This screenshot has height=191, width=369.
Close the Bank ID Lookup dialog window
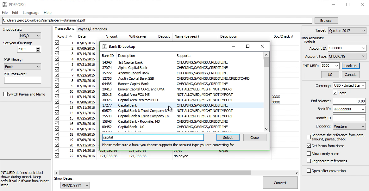tap(262, 46)
